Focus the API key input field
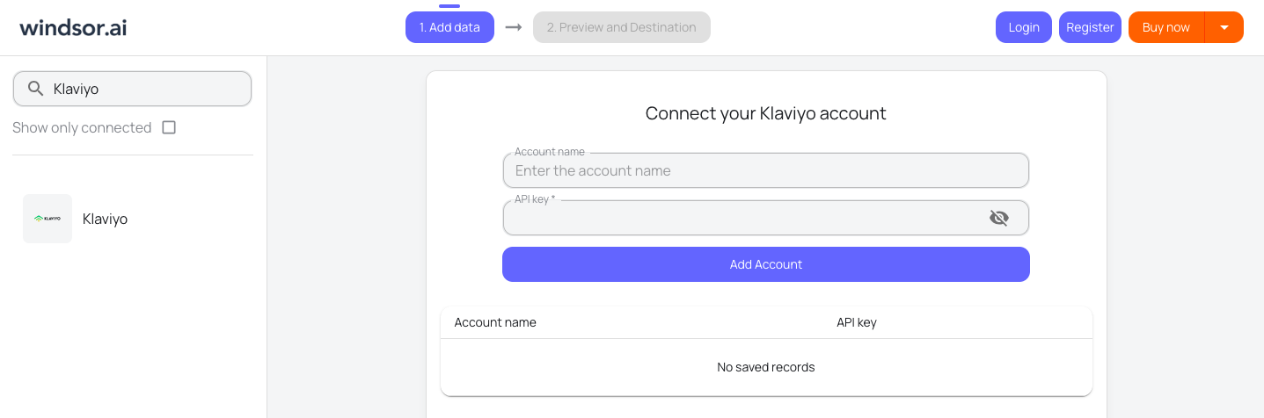The height and width of the screenshot is (418, 1264). (x=766, y=218)
